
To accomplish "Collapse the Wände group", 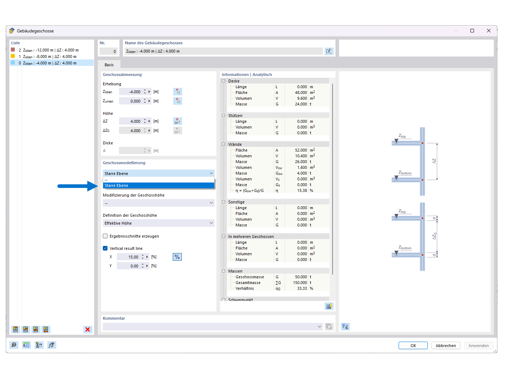I will click(224, 144).
